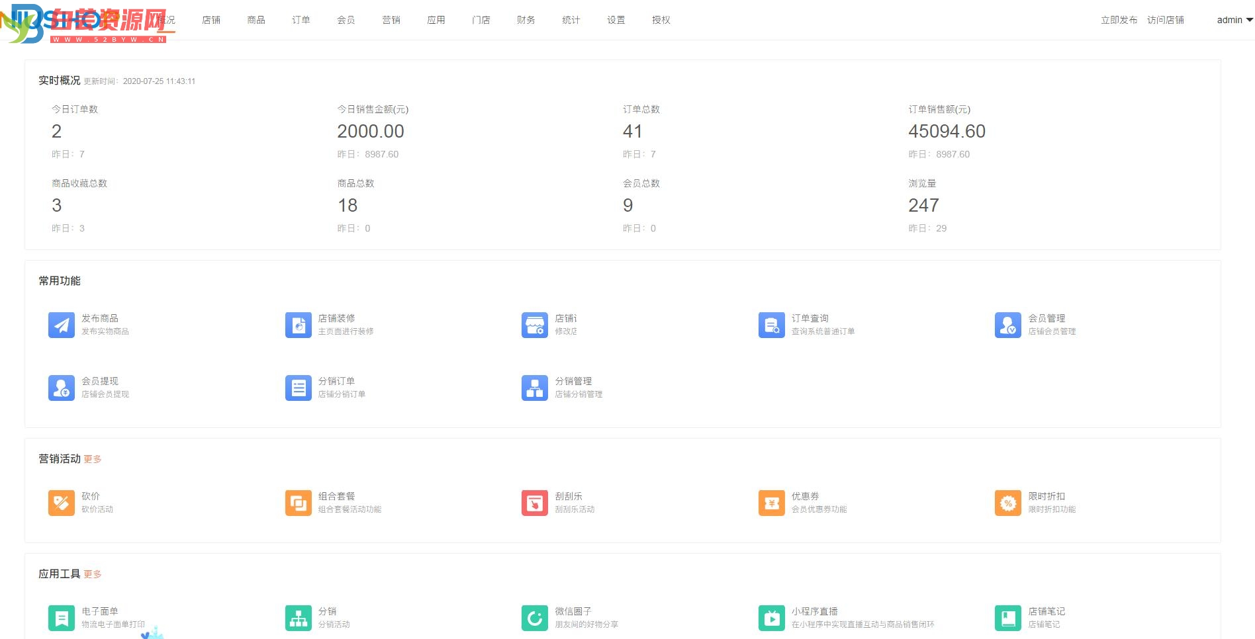Select the 营销 menu
Image resolution: width=1255 pixels, height=639 pixels.
[391, 20]
